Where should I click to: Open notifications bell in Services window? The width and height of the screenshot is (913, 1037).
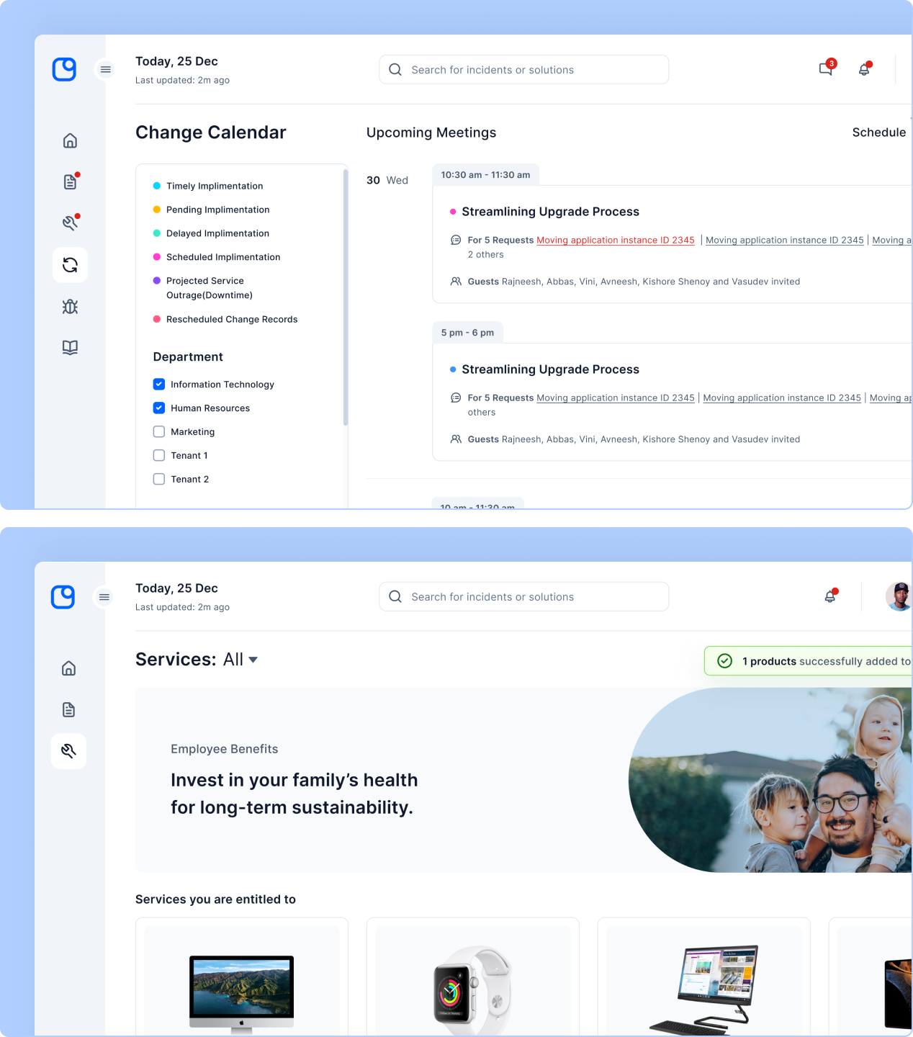click(830, 596)
